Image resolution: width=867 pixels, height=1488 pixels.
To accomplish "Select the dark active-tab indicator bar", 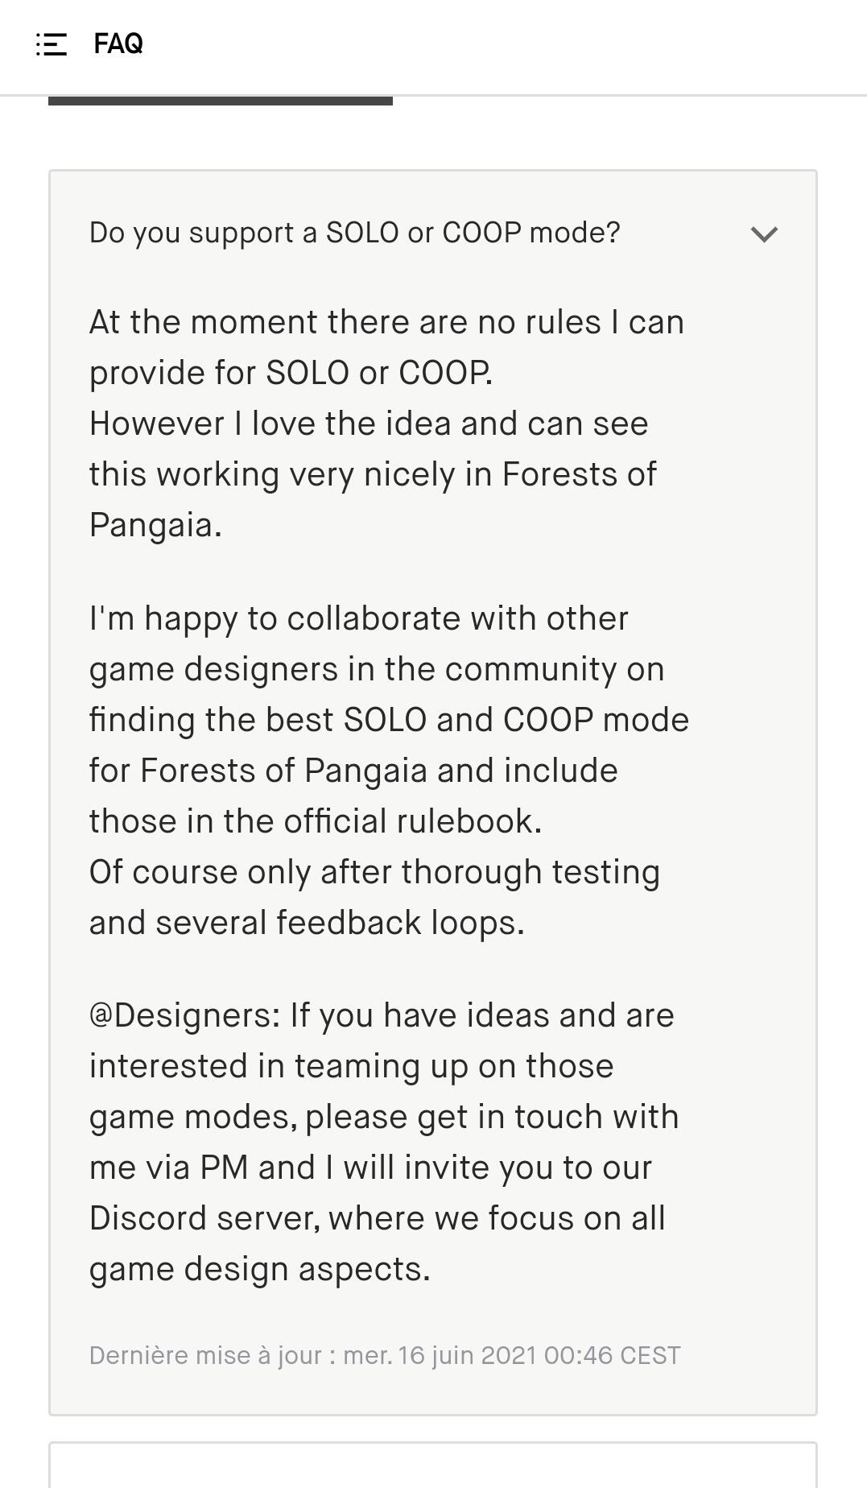I will pos(221,101).
